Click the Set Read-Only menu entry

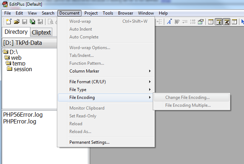pos(106,116)
